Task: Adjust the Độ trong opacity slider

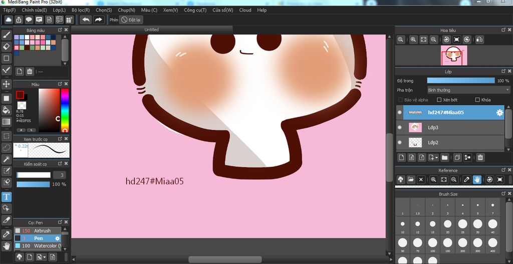Action: click(461, 81)
